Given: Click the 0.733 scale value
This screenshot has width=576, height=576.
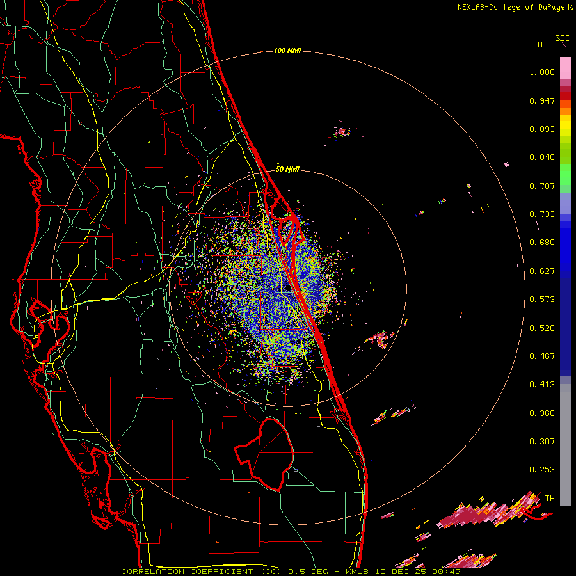Looking at the screenshot, I should [x=542, y=214].
